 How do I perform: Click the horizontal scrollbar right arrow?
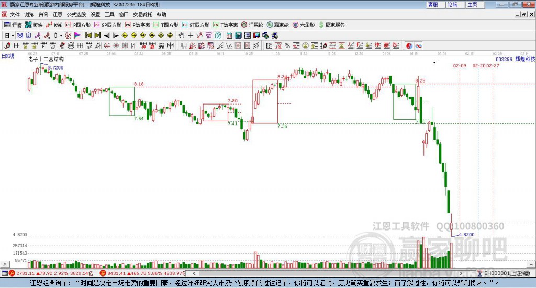[x=461, y=273]
